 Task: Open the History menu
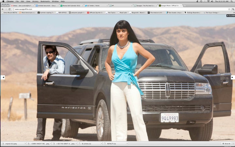click(35, 1)
